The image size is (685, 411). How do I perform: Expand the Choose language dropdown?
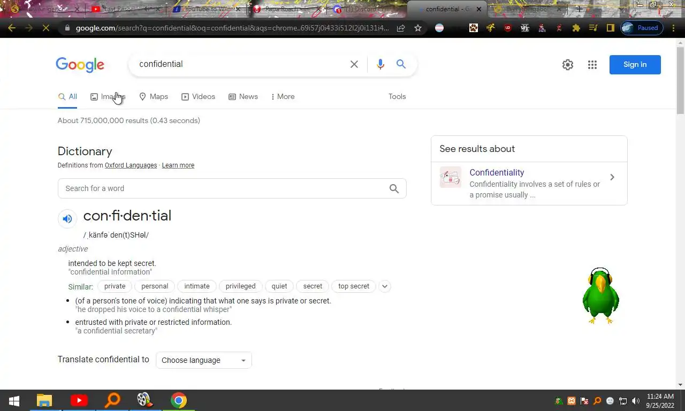[204, 360]
